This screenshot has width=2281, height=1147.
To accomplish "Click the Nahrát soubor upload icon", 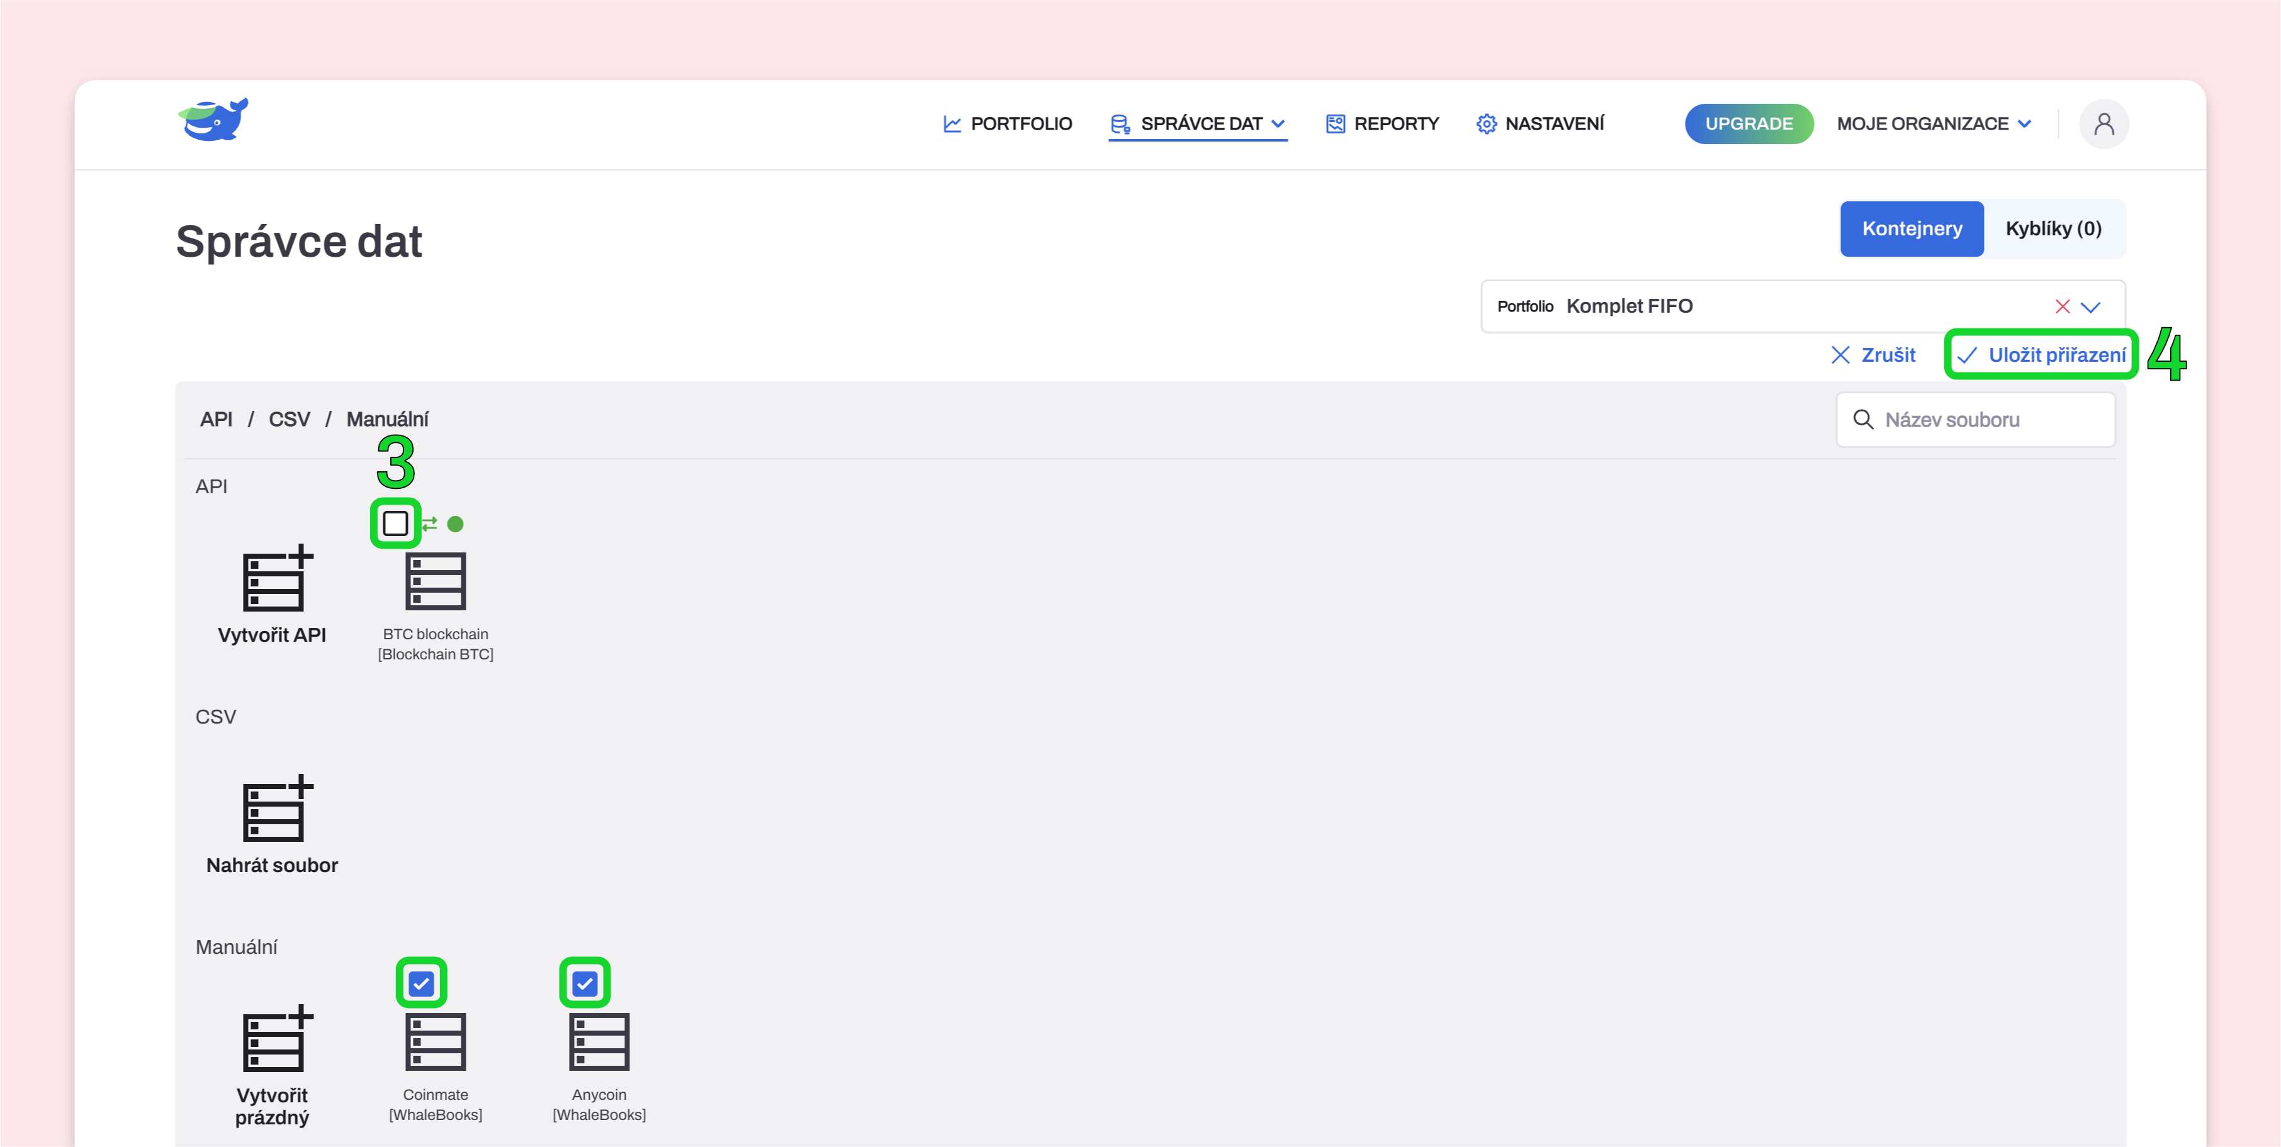I will coord(277,807).
